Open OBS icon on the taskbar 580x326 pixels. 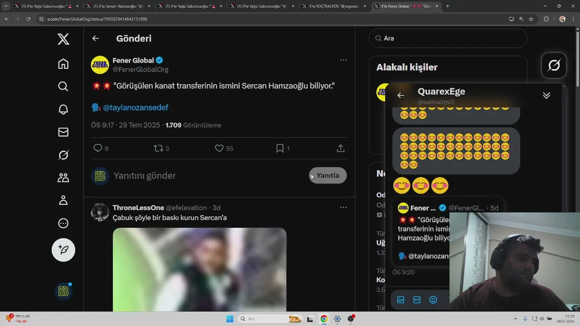pyautogui.click(x=351, y=319)
